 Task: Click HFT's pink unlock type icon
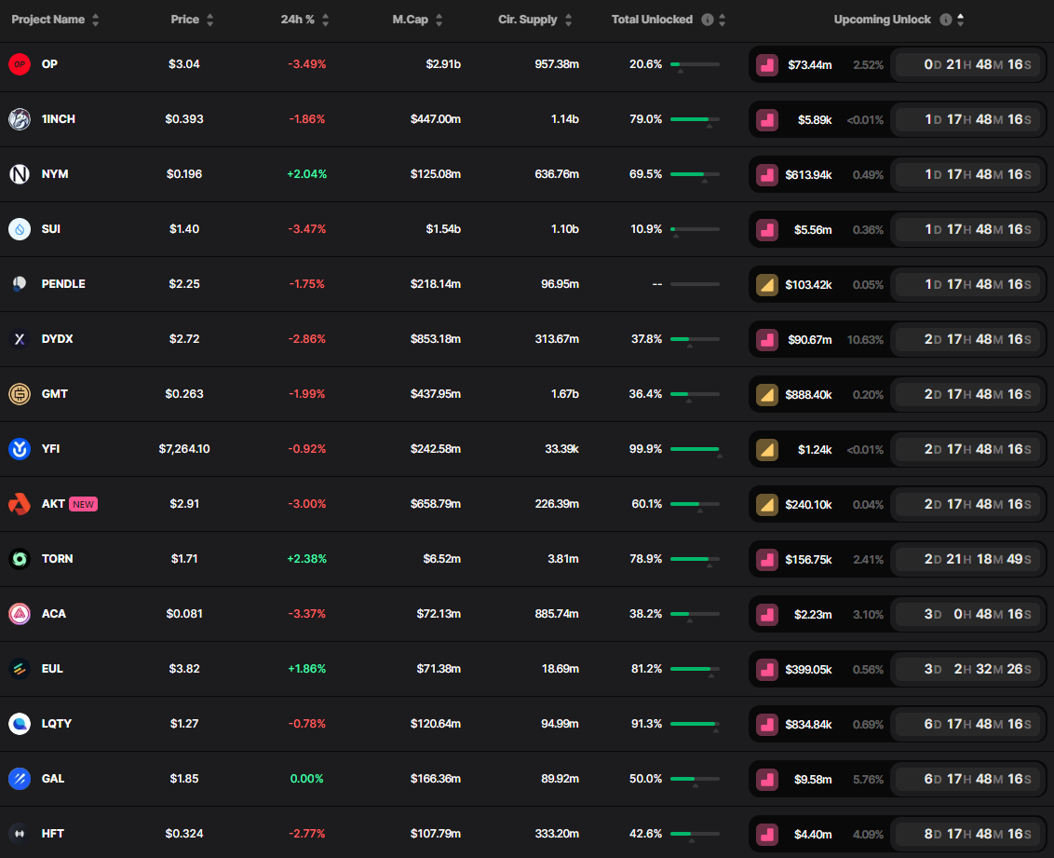pos(767,835)
